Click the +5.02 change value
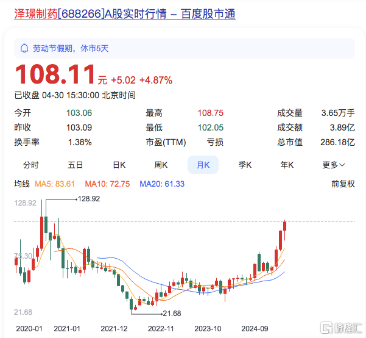The width and height of the screenshot is (366, 338). click(x=123, y=81)
